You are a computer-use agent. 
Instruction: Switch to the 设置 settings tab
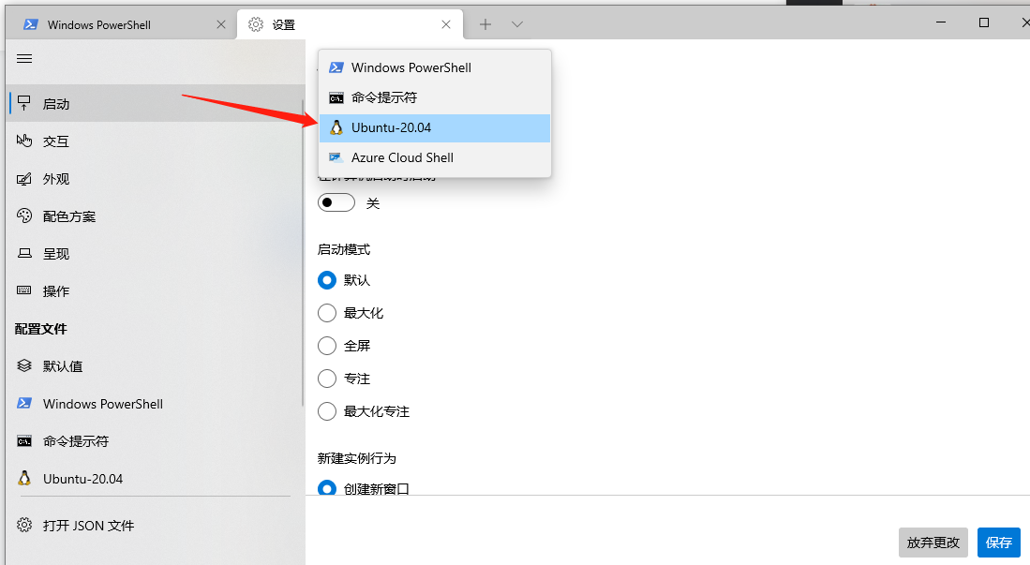(x=351, y=25)
